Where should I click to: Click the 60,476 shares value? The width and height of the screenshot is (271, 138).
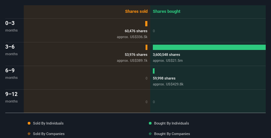pos(136,31)
